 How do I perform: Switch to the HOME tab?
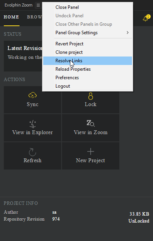coord(11,17)
